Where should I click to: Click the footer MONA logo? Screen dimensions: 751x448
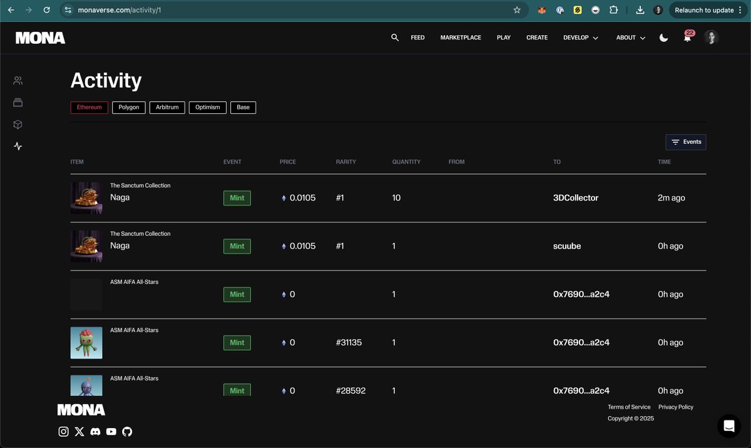tap(81, 410)
